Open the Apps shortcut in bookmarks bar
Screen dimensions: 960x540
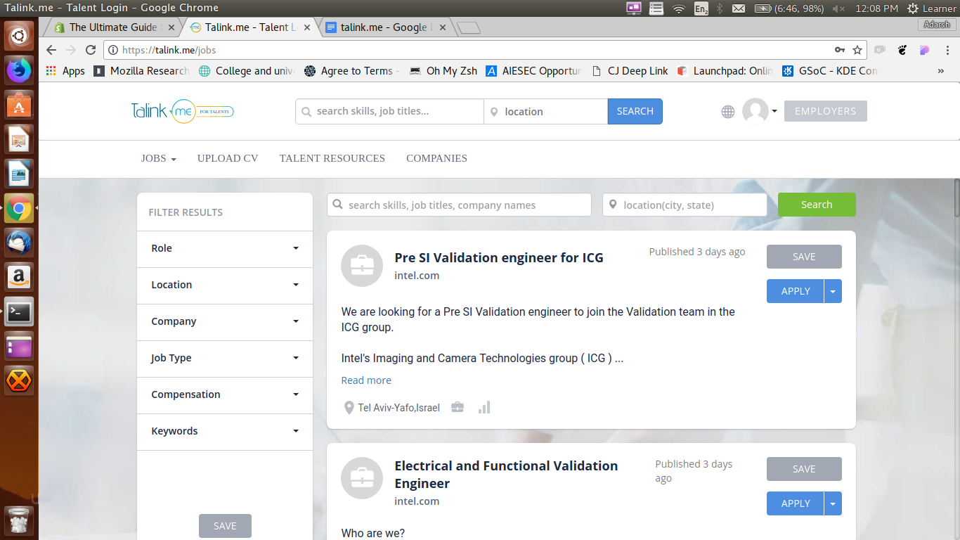point(65,71)
